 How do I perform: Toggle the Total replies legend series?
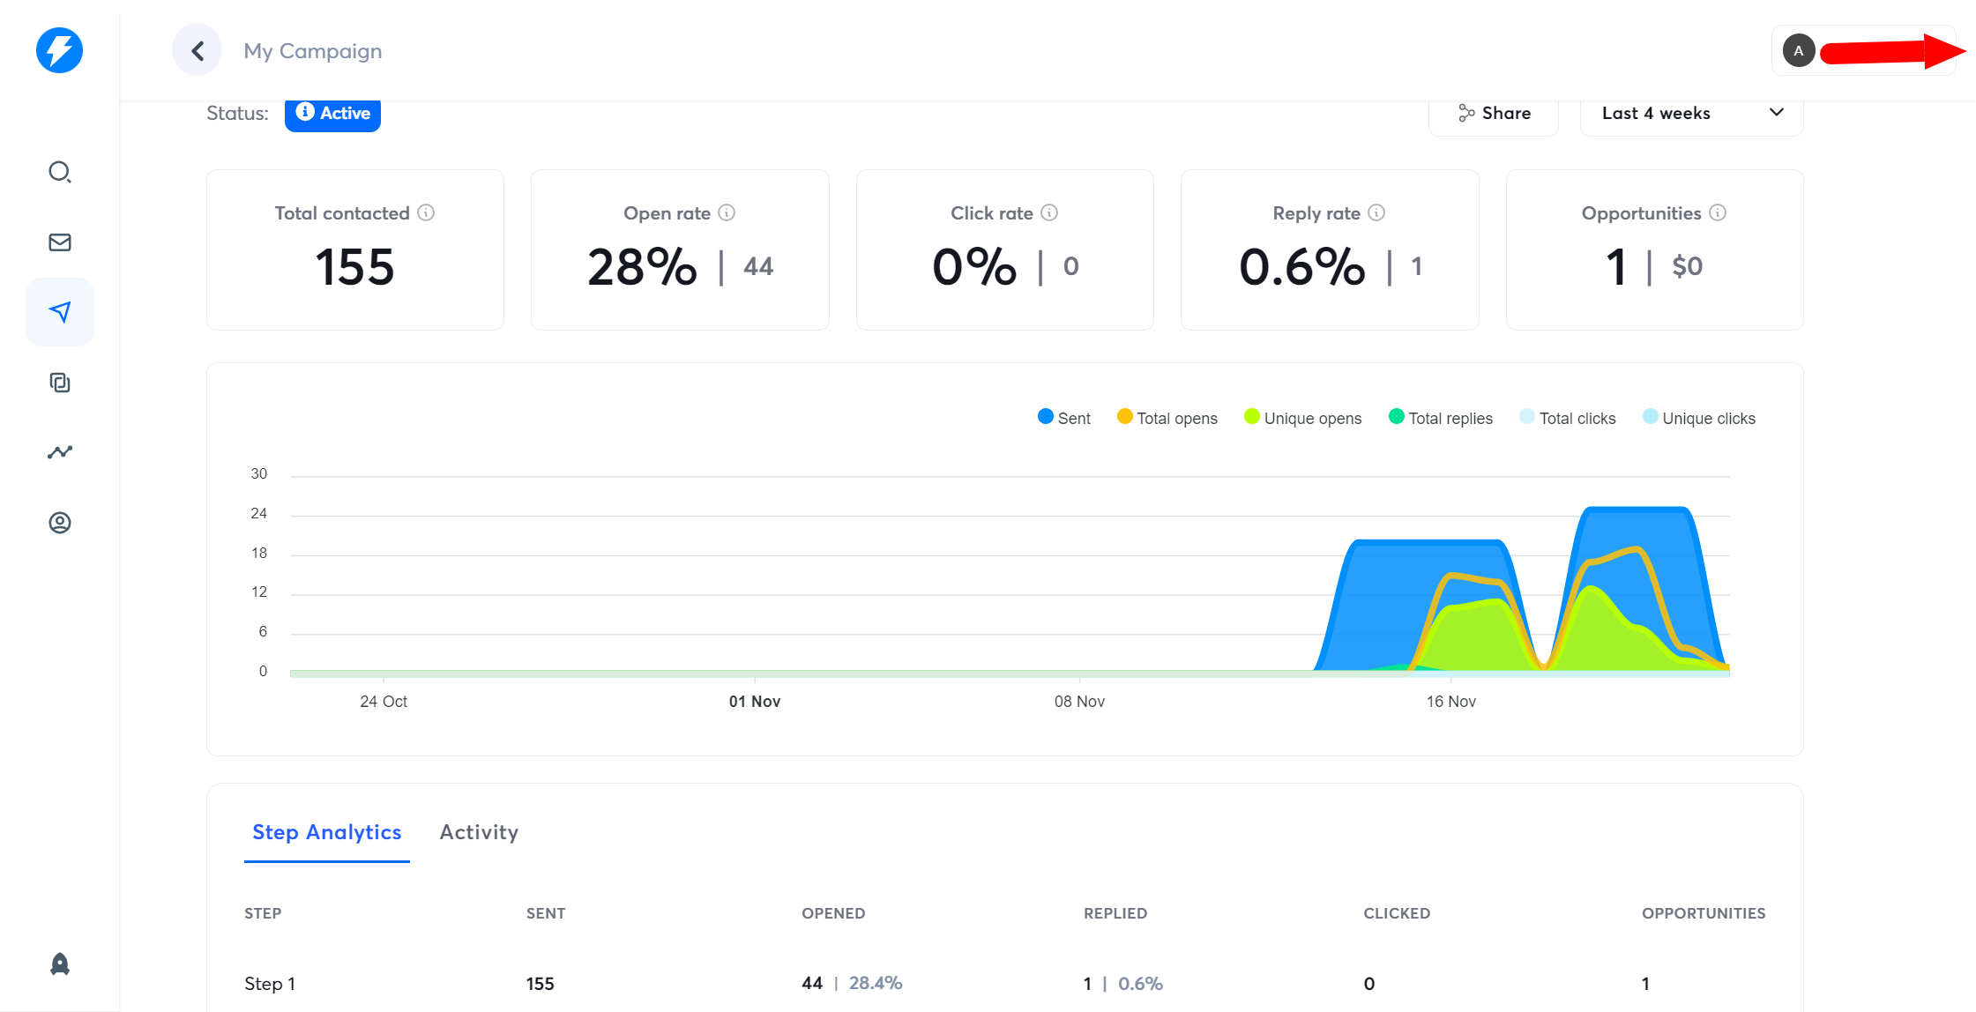tap(1441, 418)
